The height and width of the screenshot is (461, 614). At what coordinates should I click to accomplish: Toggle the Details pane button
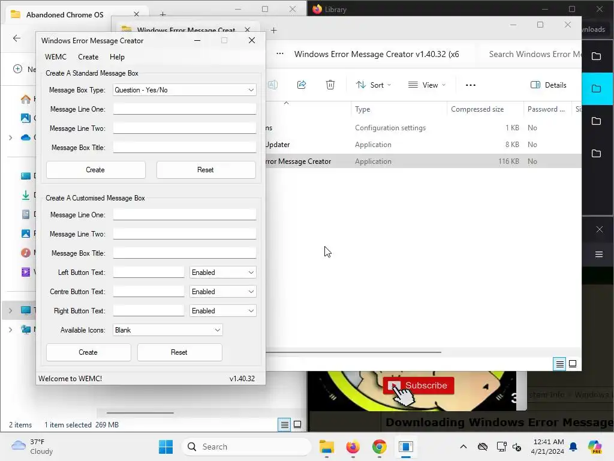pos(548,85)
